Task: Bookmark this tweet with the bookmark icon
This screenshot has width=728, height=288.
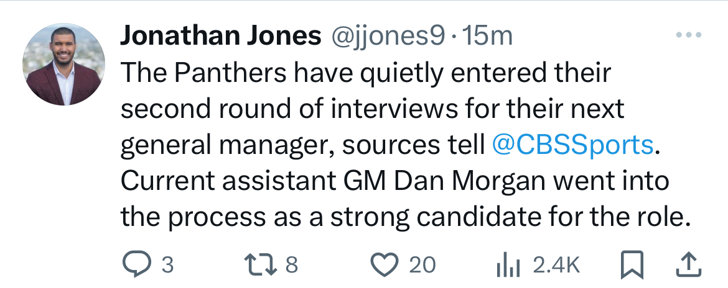Action: (632, 265)
